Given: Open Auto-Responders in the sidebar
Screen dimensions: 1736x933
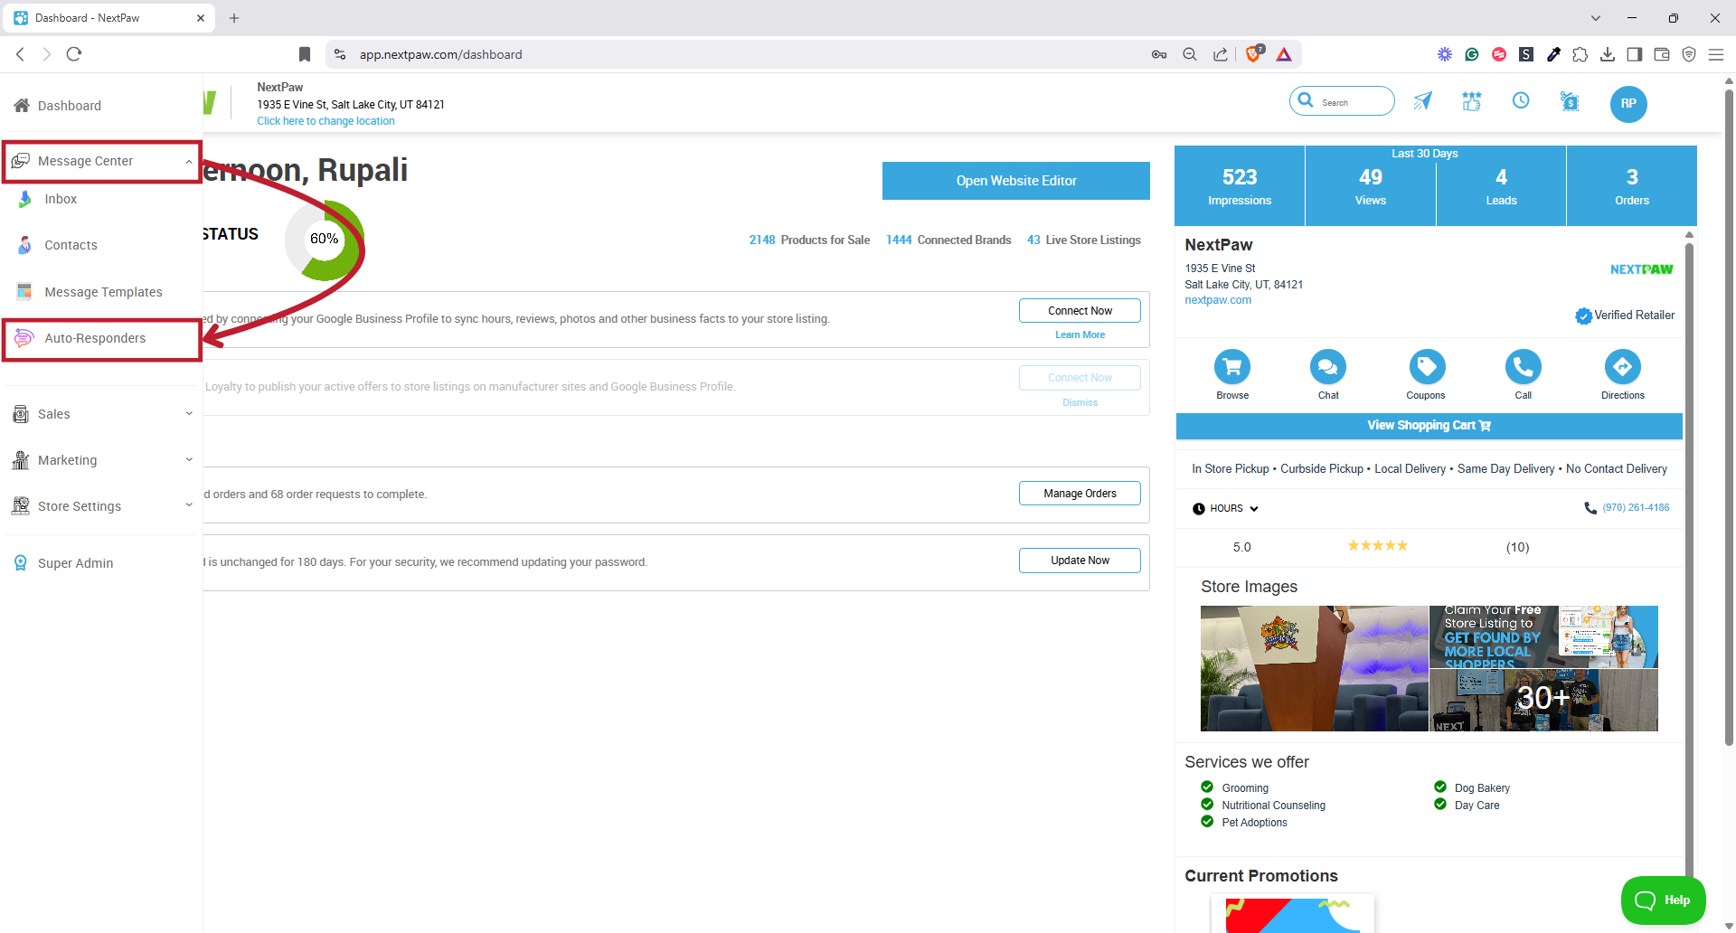Looking at the screenshot, I should (x=95, y=338).
